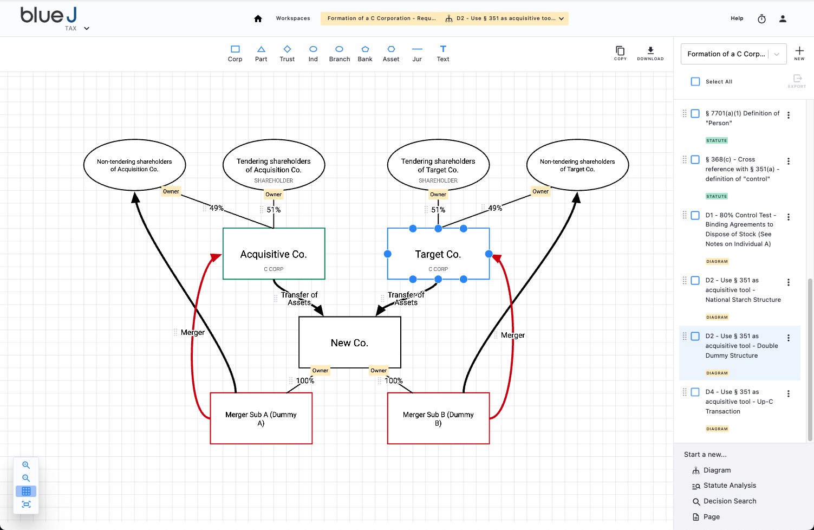Click the Help link

tap(737, 18)
